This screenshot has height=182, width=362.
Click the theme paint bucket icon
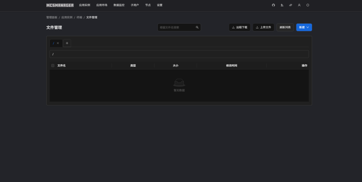[282, 5]
